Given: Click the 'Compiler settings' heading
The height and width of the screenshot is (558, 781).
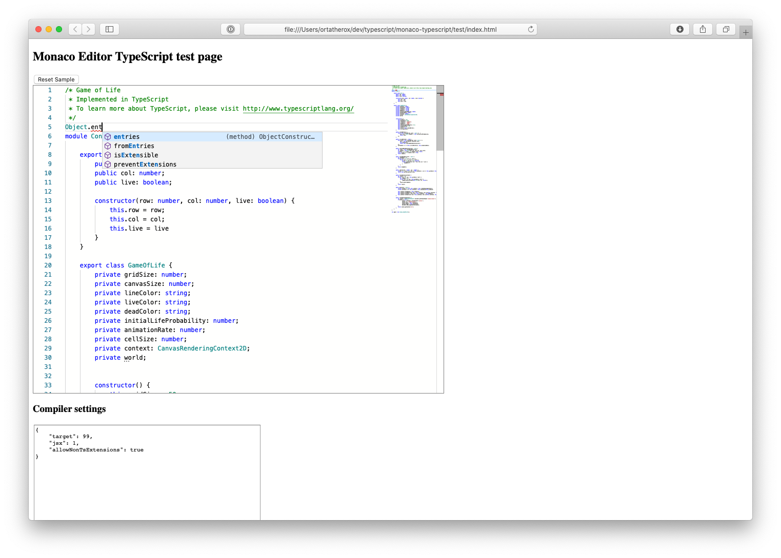Looking at the screenshot, I should coord(69,409).
